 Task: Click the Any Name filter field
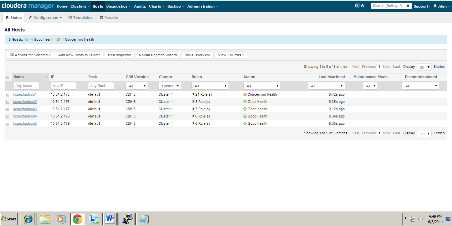coord(26,86)
